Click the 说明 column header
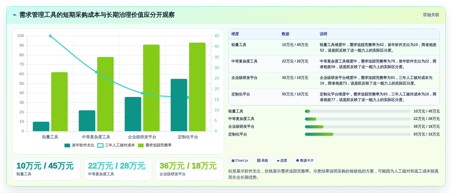Viewport: 452px width, 193px height. pos(324,34)
